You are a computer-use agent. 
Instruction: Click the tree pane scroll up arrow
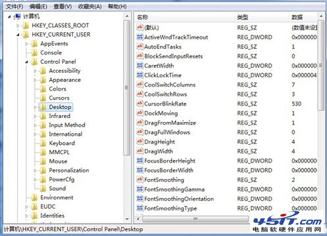tap(127, 16)
